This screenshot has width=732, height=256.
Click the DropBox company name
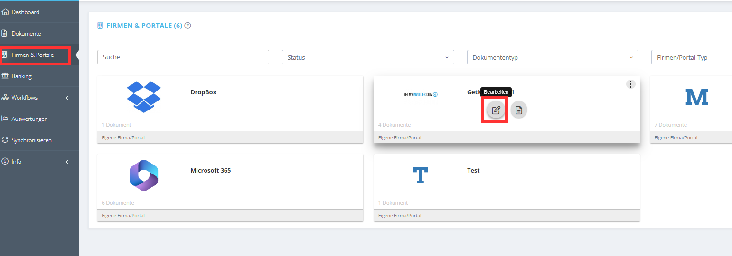[204, 92]
